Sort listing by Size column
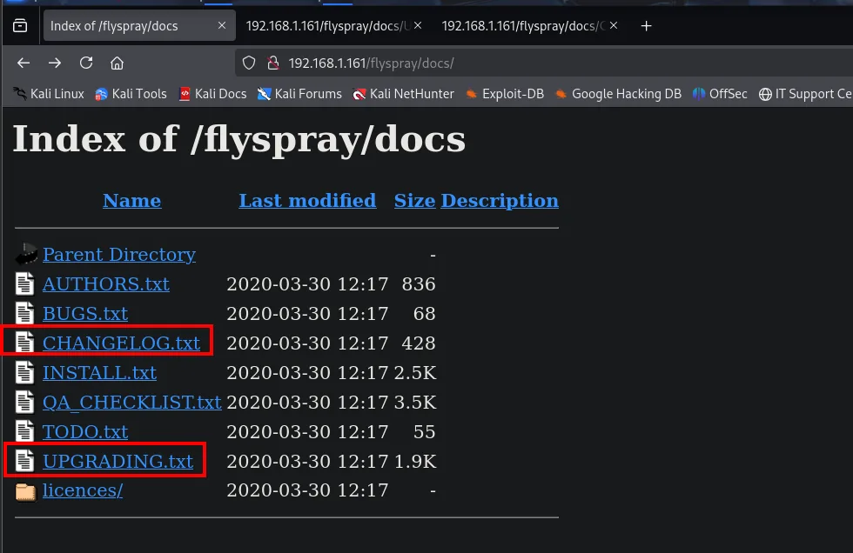853x553 pixels. pyautogui.click(x=414, y=201)
